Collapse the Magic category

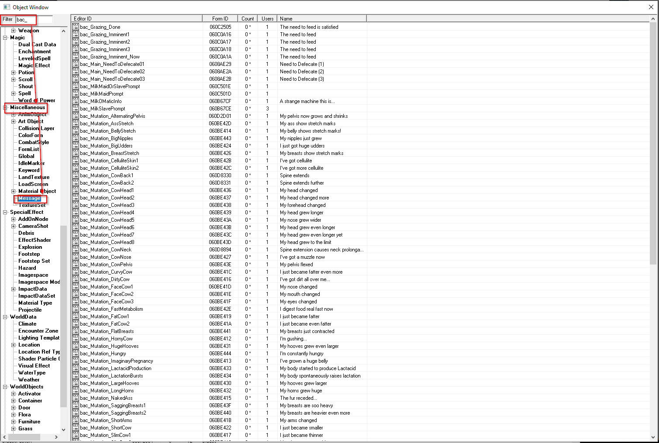(5, 38)
